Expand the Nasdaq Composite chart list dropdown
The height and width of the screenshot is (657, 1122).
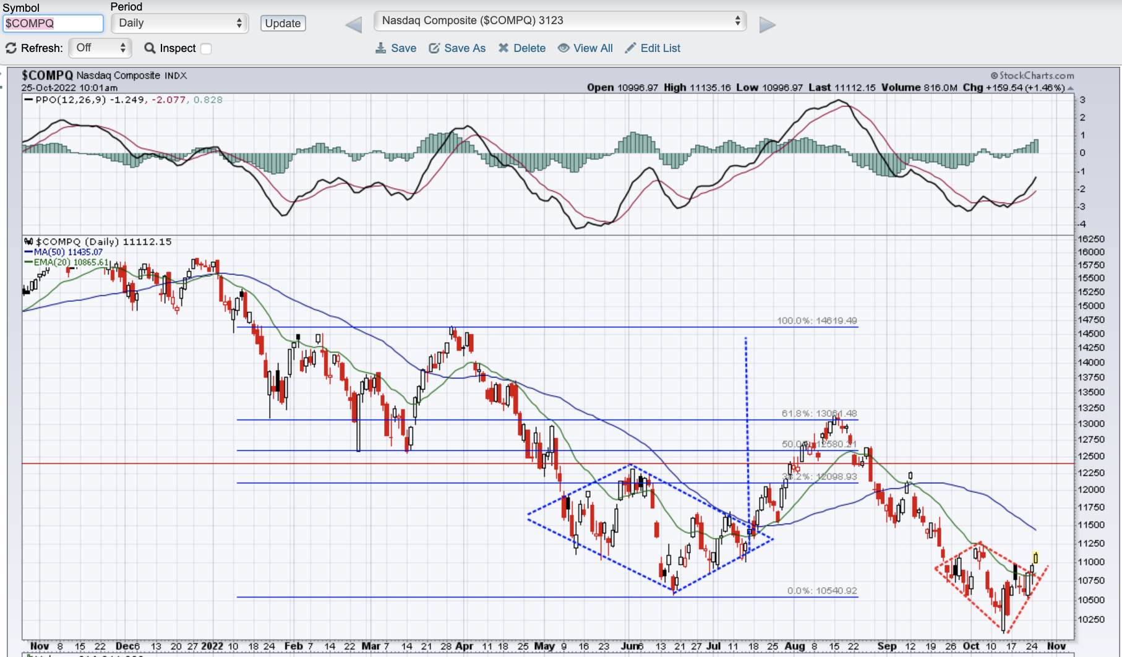tap(560, 21)
